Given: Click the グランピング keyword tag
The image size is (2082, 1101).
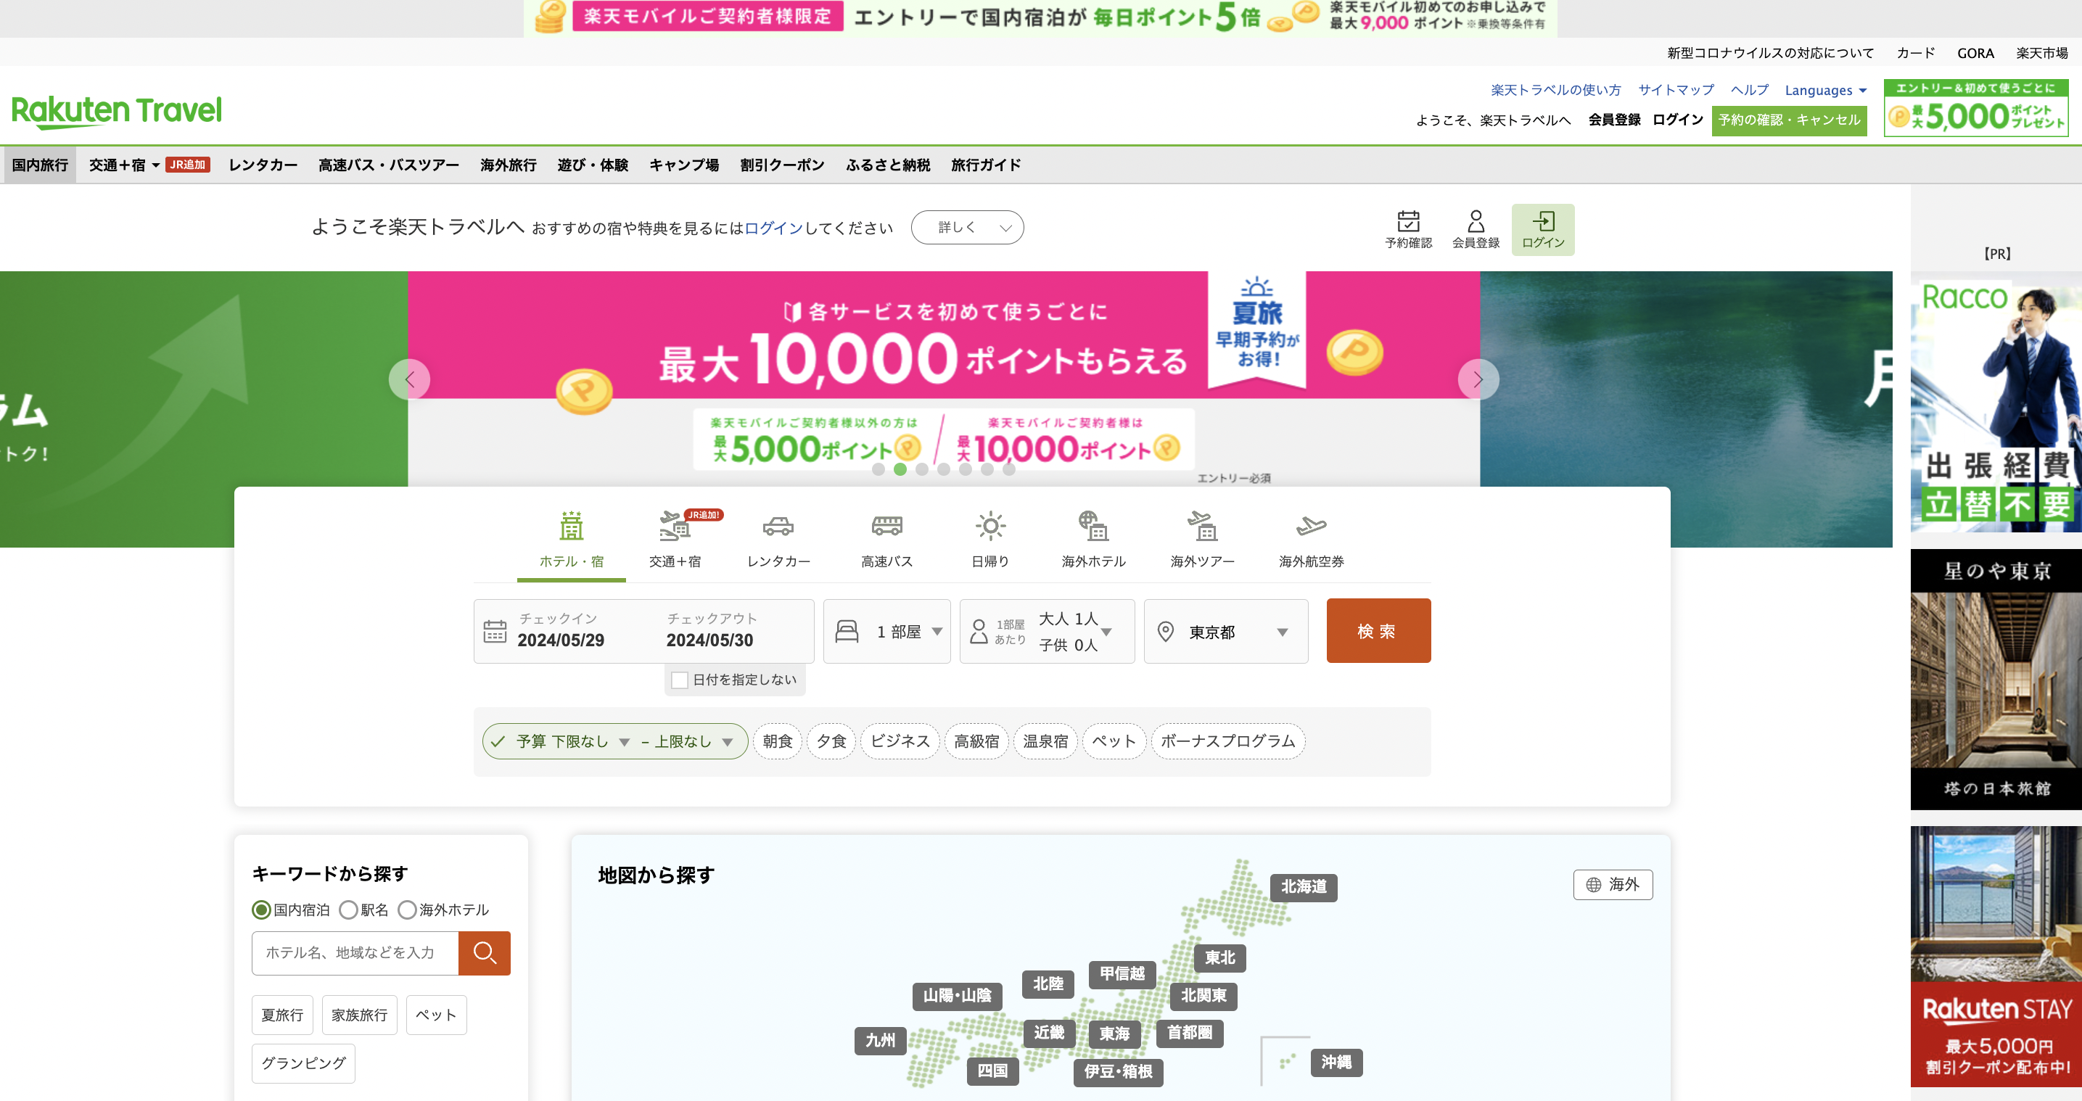Looking at the screenshot, I should coord(303,1064).
